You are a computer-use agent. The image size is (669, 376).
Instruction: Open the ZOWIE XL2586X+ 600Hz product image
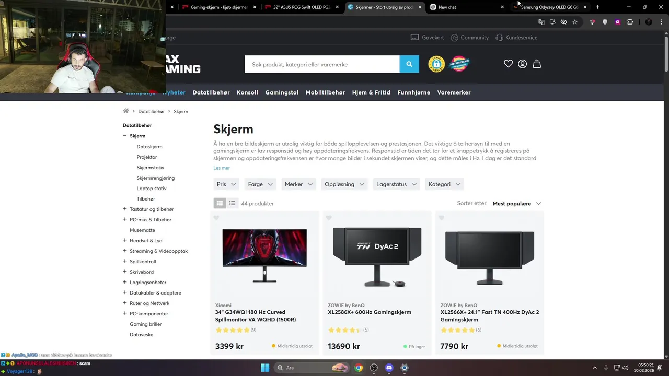[x=377, y=256]
